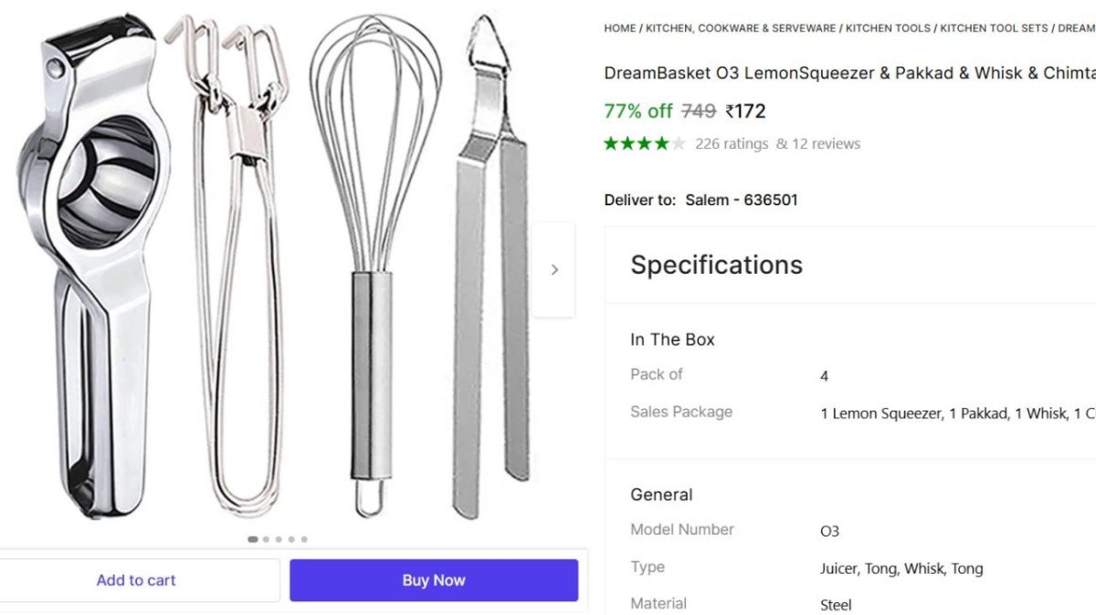Click the next image arrow on the carousel
Viewport: 1096px width, 615px height.
555,269
